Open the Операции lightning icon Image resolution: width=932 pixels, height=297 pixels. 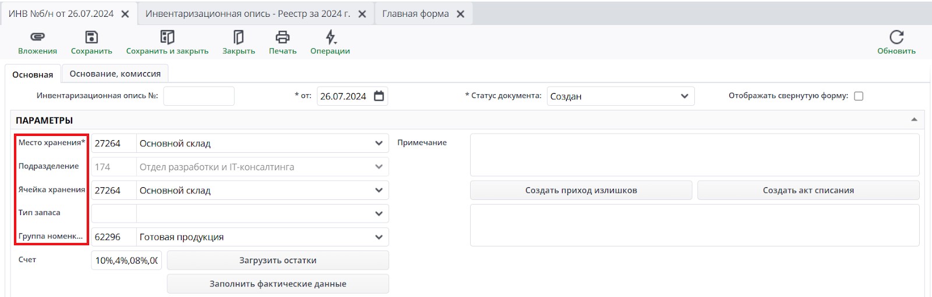tap(330, 37)
